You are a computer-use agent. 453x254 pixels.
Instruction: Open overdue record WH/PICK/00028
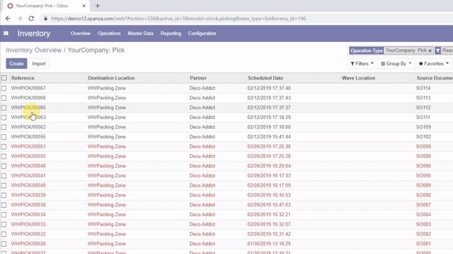click(x=28, y=244)
